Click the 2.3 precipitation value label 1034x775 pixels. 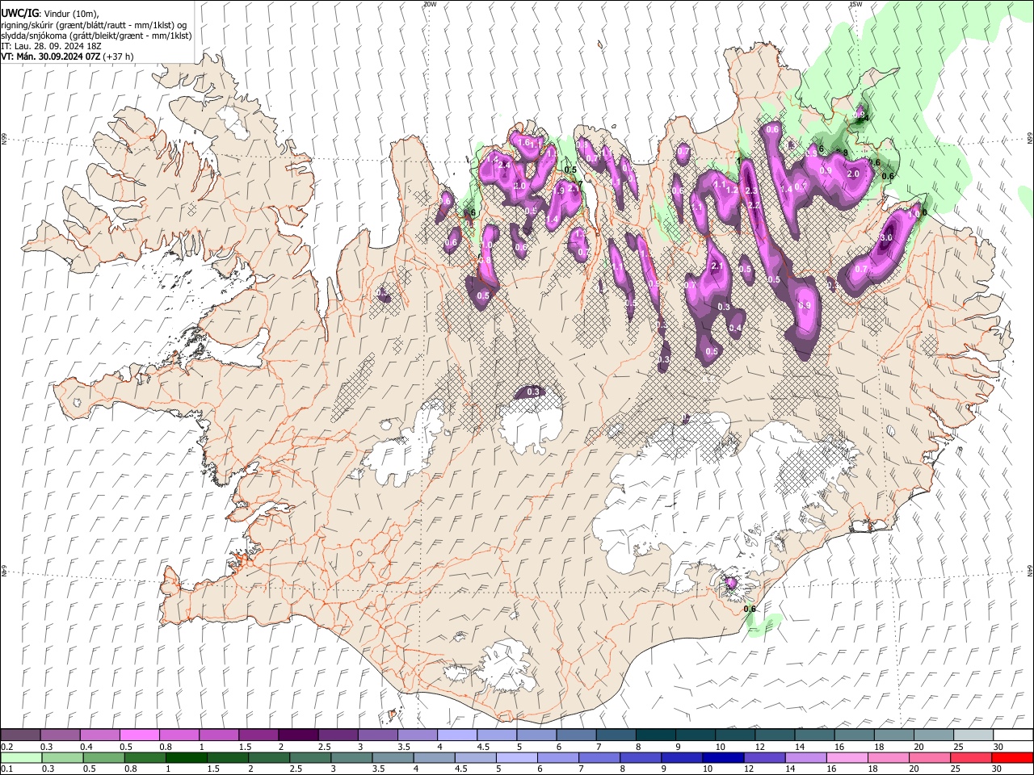[x=750, y=191]
